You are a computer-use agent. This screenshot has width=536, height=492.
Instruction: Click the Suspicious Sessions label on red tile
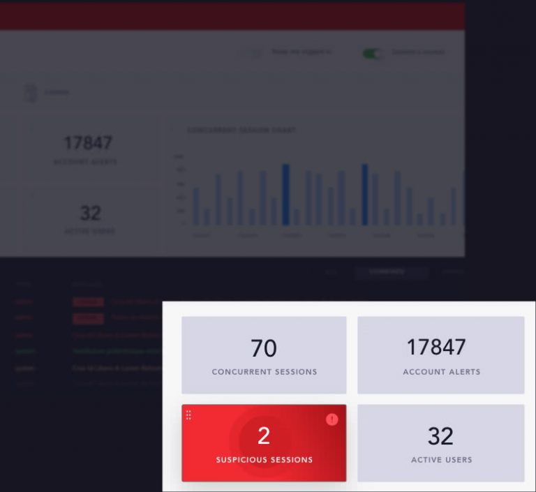pyautogui.click(x=264, y=460)
